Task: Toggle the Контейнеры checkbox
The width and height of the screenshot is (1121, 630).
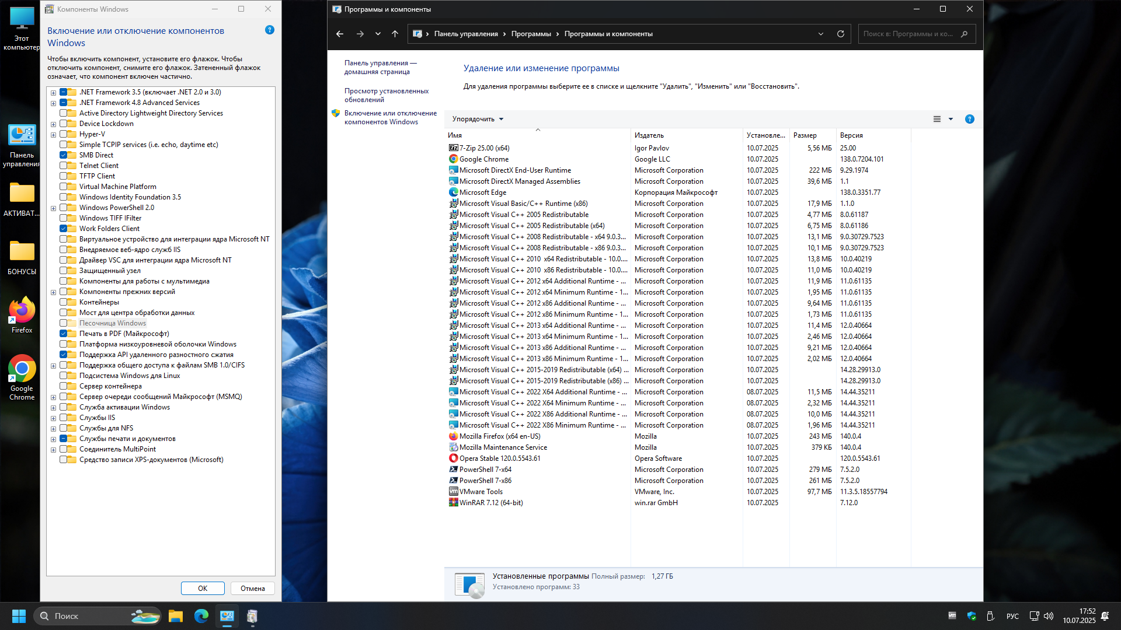Action: click(64, 302)
